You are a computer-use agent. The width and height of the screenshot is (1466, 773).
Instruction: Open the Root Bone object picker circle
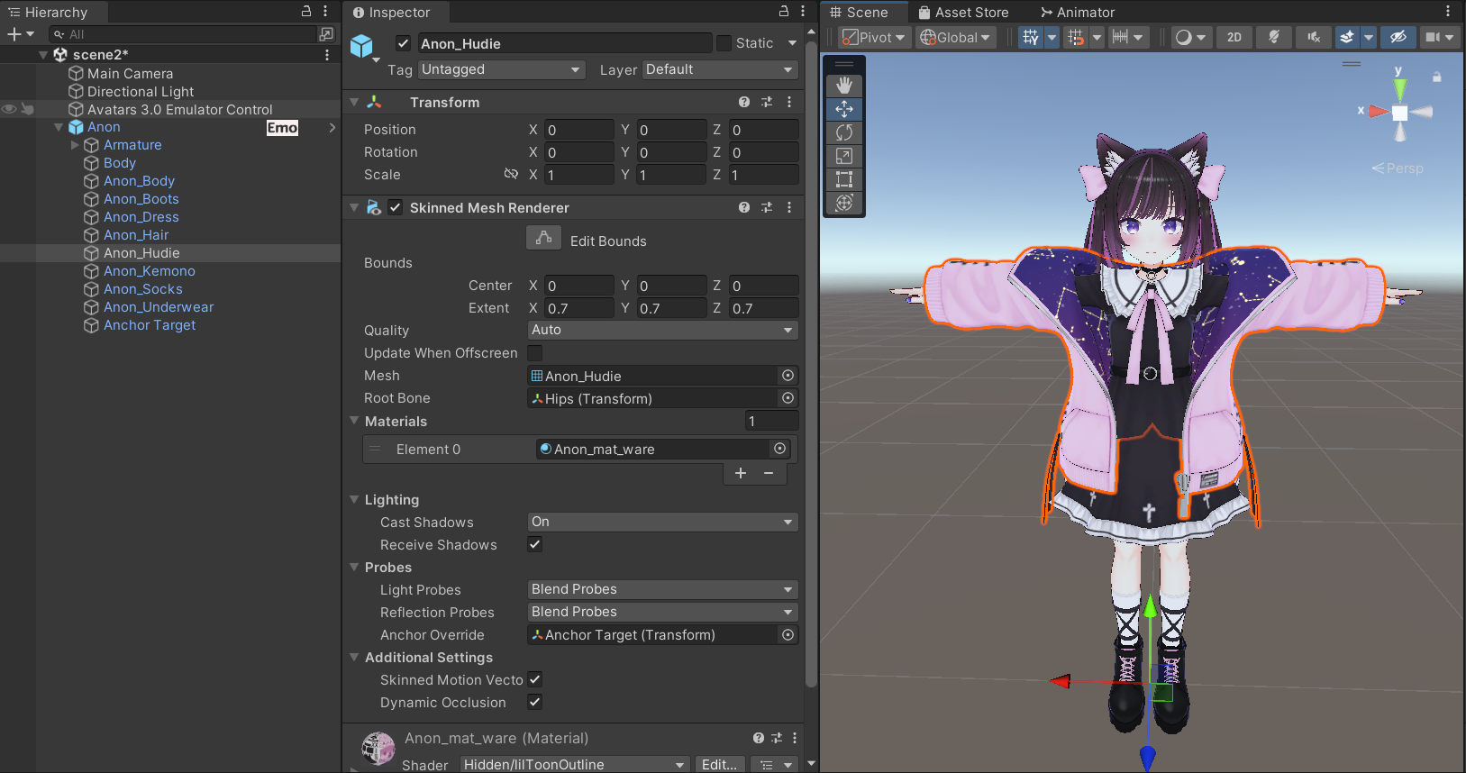click(788, 398)
